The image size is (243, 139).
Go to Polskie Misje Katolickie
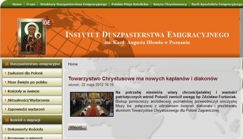130,4
